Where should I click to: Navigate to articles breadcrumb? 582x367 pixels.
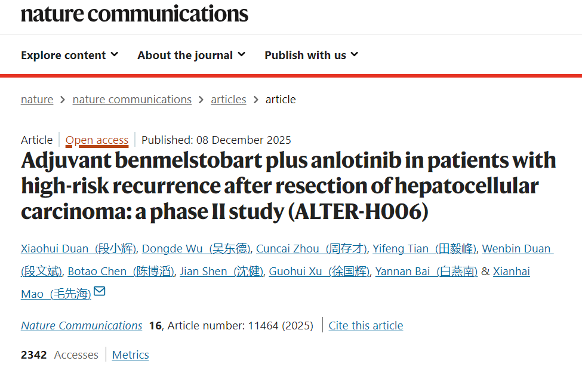pos(228,100)
